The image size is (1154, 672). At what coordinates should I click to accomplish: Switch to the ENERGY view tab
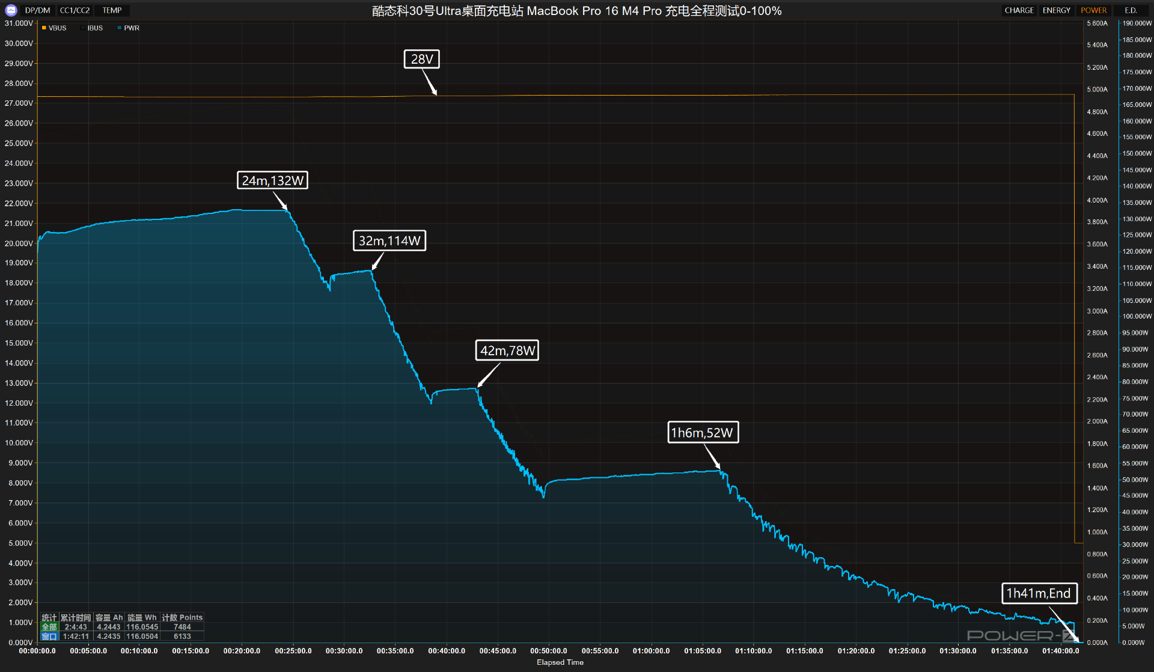[1056, 10]
